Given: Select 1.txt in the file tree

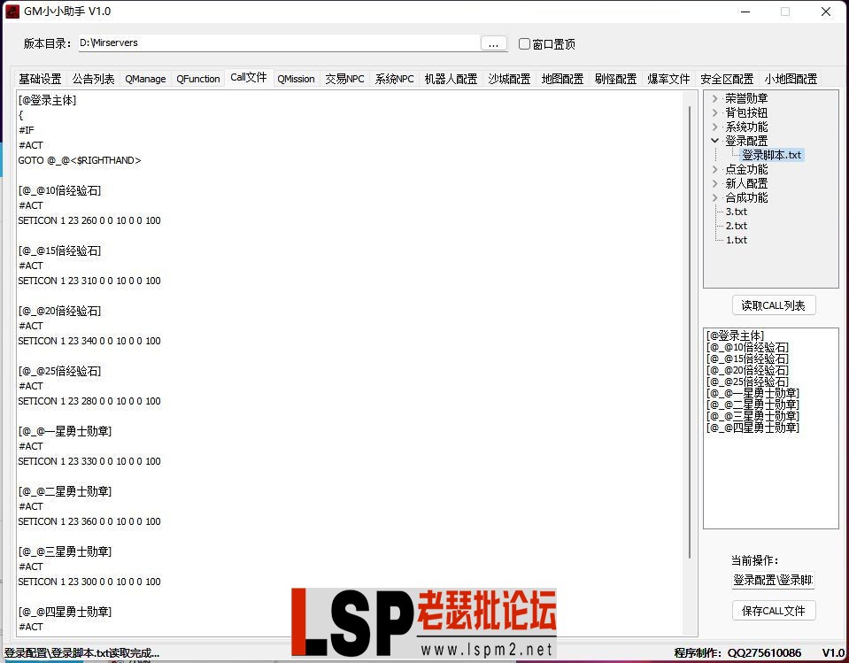Looking at the screenshot, I should [736, 239].
